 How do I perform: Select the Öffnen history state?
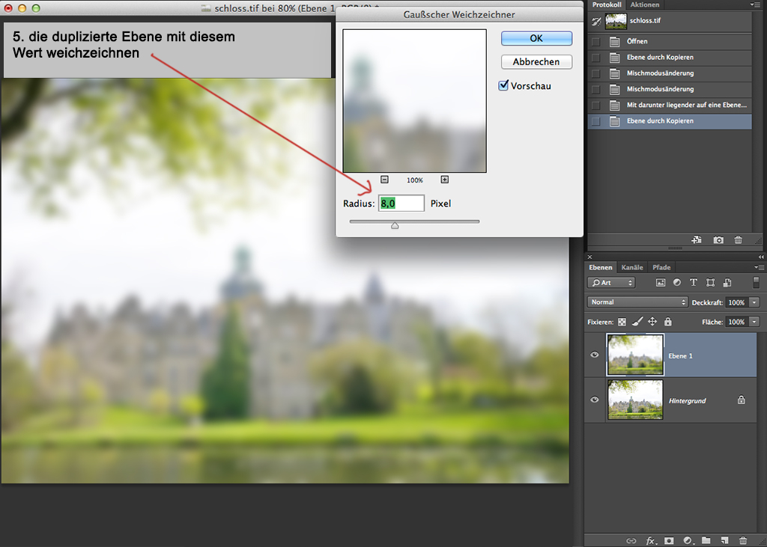pyautogui.click(x=670, y=42)
